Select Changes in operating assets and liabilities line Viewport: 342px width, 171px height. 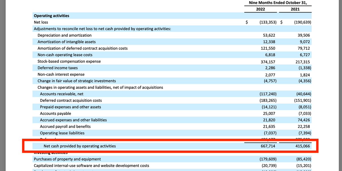[100, 87]
